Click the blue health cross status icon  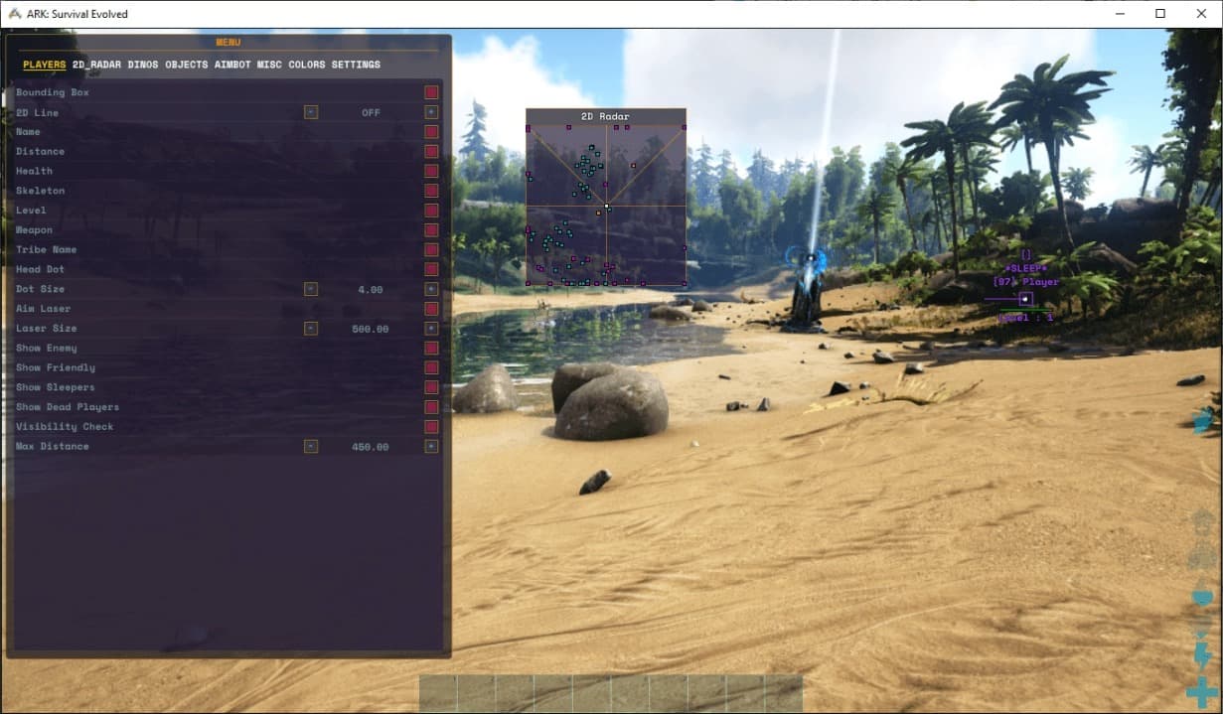click(x=1202, y=690)
